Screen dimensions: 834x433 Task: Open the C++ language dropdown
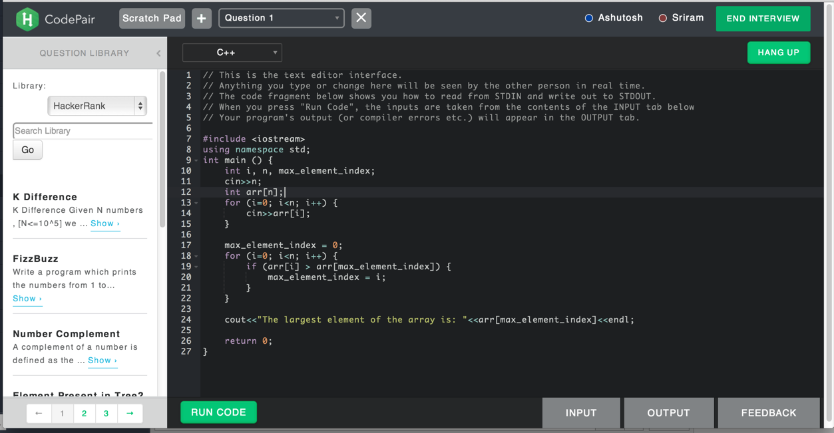point(232,53)
